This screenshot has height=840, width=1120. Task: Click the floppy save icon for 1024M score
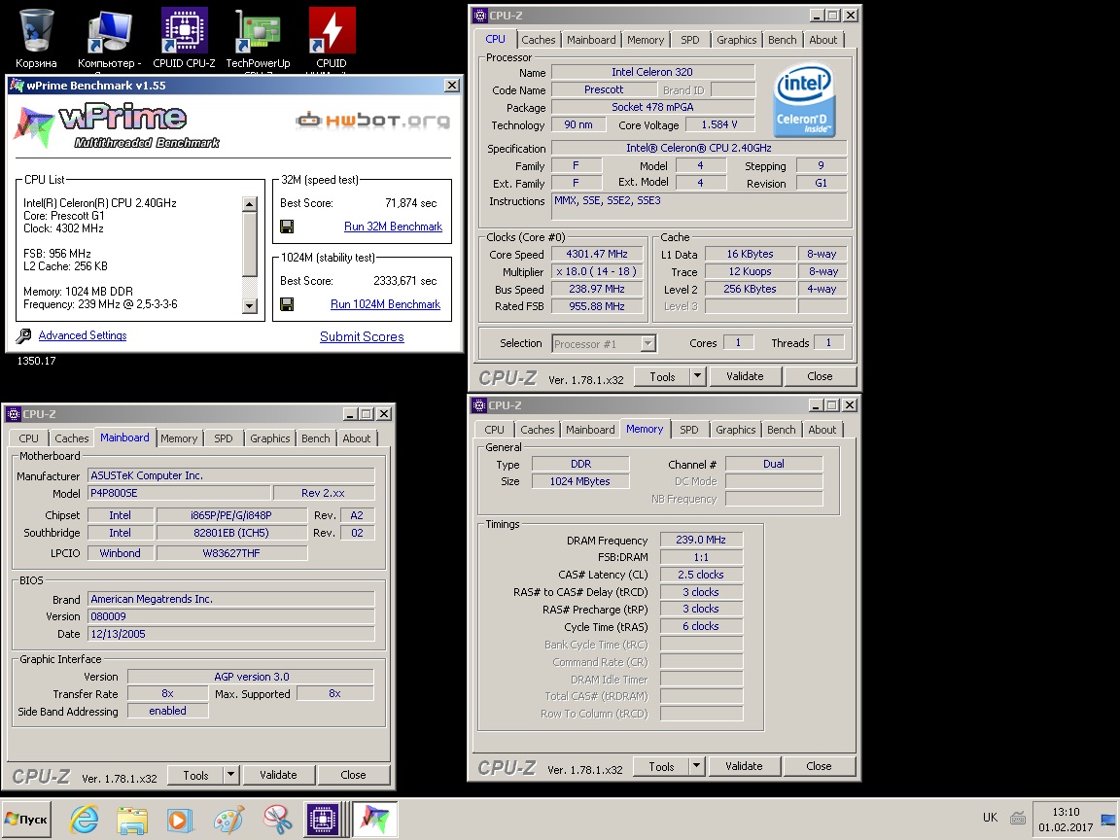click(x=287, y=304)
